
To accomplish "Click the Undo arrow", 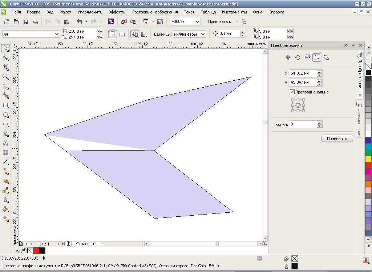I will click(x=80, y=21).
